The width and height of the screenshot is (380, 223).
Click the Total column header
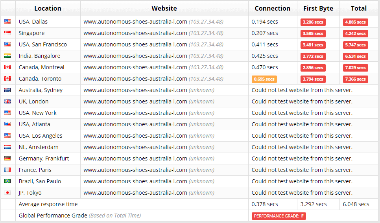tap(359, 8)
